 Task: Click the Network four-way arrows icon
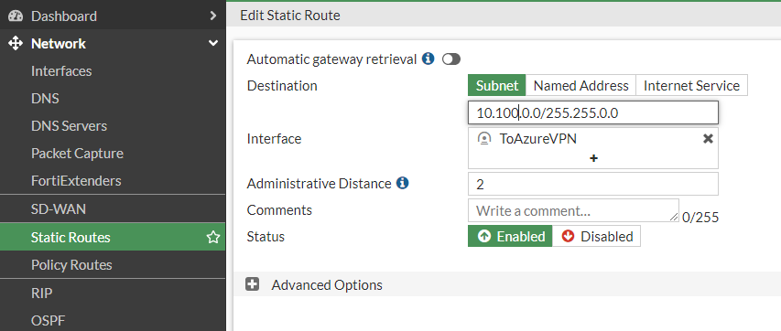[16, 44]
